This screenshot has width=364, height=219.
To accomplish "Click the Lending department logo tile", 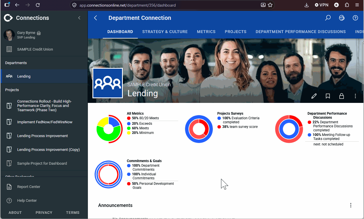I will click(108, 83).
